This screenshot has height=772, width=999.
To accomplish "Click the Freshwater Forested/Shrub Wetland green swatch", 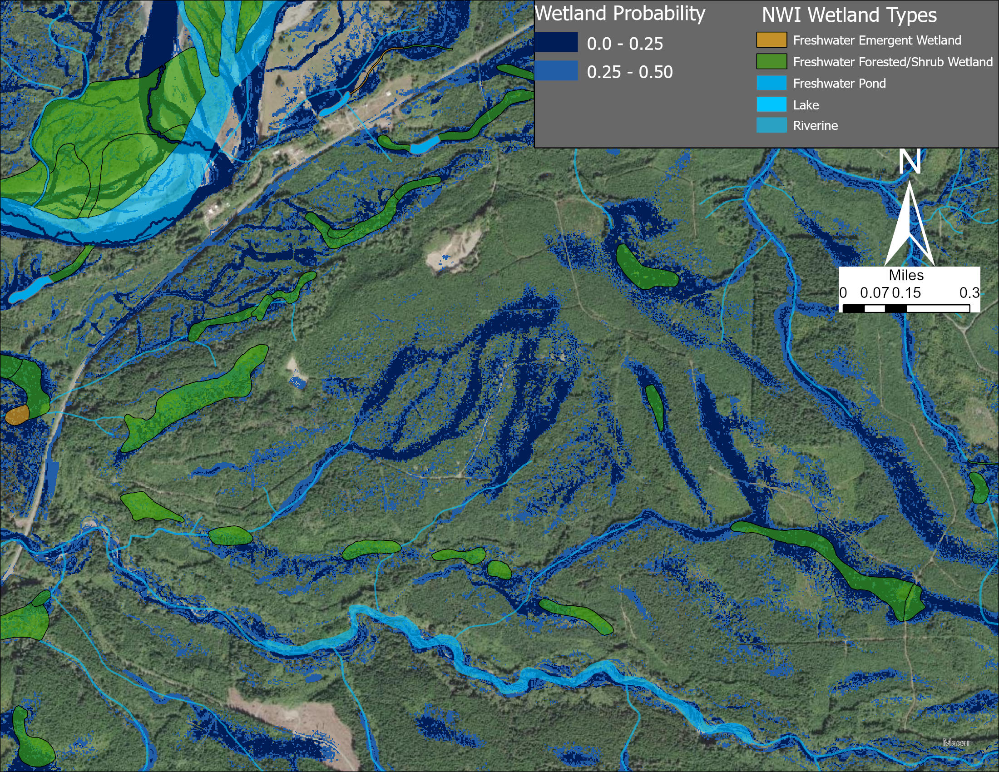I will click(x=772, y=61).
